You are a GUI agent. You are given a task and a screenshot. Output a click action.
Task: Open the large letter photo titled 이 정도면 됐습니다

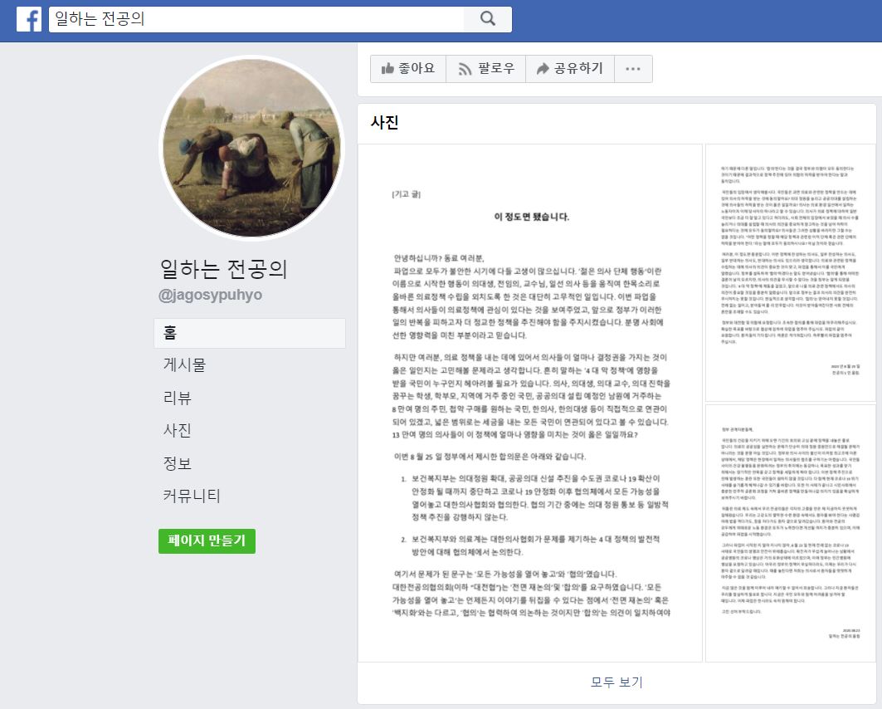coord(530,403)
